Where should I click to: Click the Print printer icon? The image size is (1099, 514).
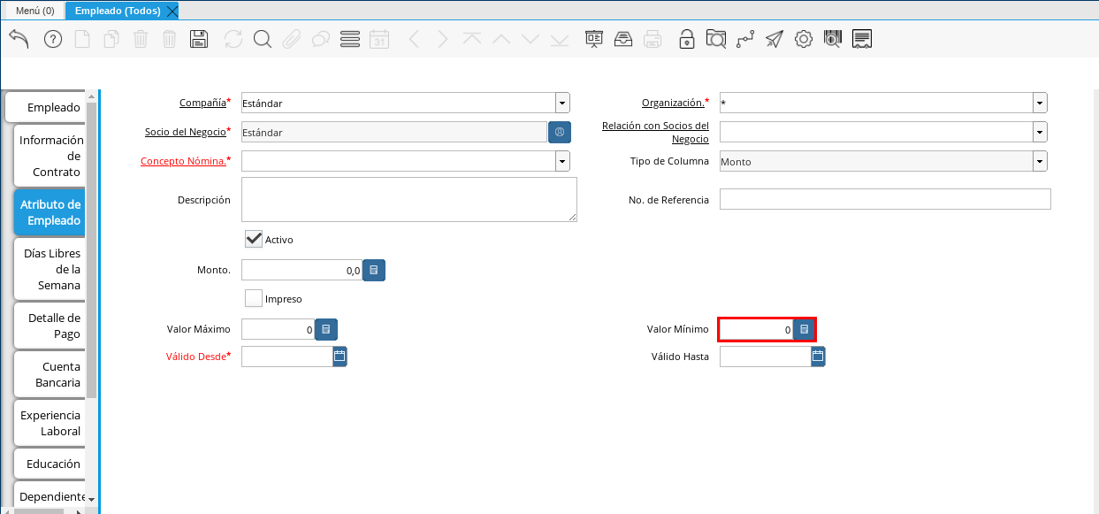tap(653, 39)
